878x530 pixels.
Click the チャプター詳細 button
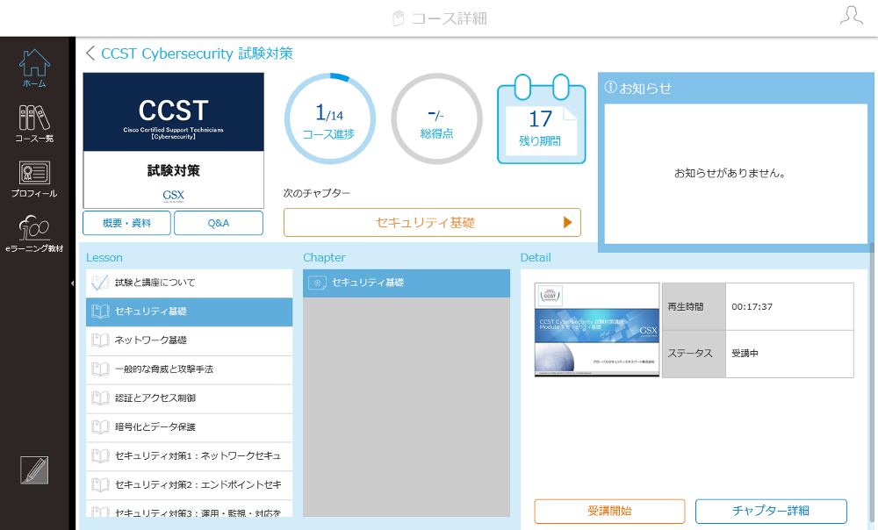pos(771,511)
